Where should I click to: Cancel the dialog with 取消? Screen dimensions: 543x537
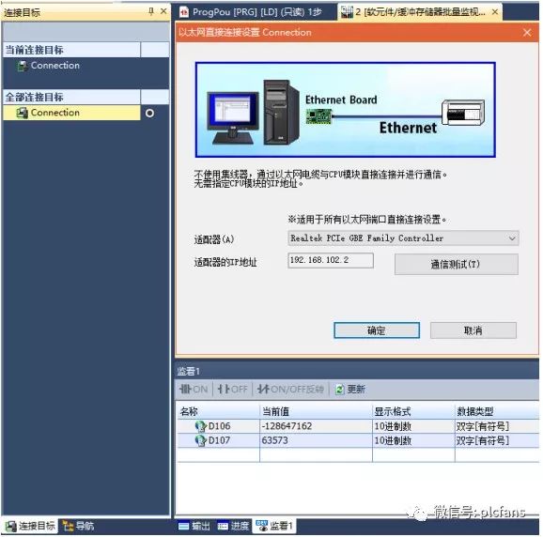(473, 330)
